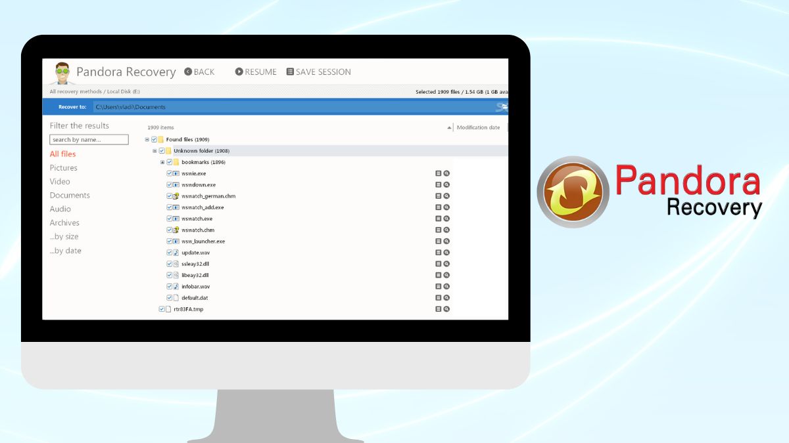
Task: Deselect the wswie.exe checkbox
Action: (x=169, y=173)
